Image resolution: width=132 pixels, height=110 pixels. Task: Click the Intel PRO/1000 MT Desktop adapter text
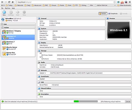pyautogui.click(x=76, y=73)
